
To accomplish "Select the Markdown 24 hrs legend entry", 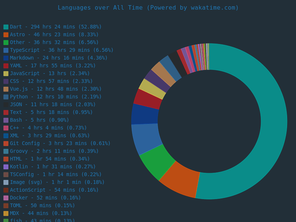I will click(x=58, y=58).
